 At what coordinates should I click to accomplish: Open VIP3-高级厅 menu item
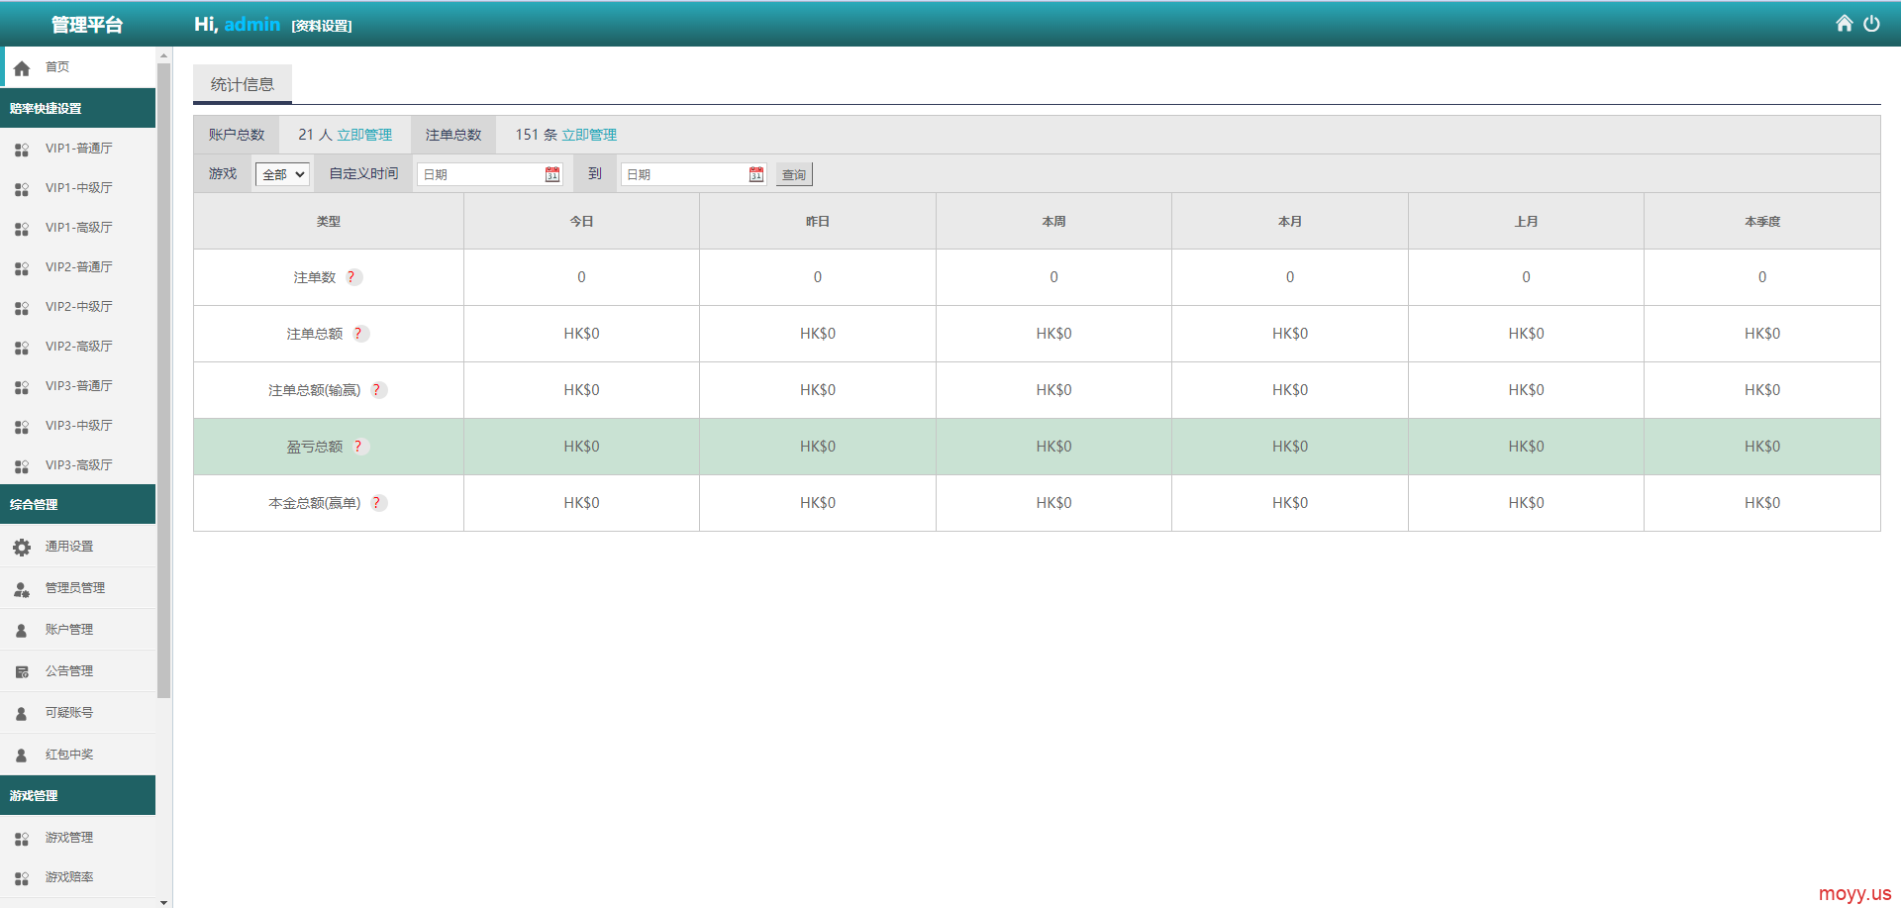(78, 465)
